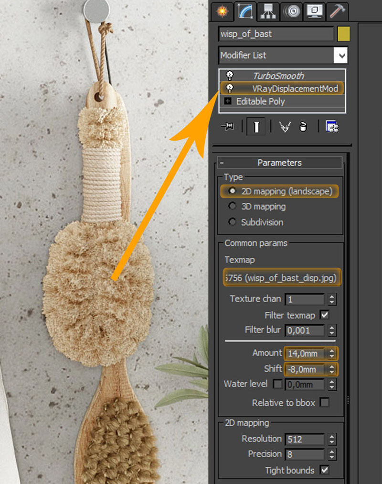The image size is (382, 484).
Task: Uncheck the Filter texmap checkbox
Action: click(x=325, y=315)
